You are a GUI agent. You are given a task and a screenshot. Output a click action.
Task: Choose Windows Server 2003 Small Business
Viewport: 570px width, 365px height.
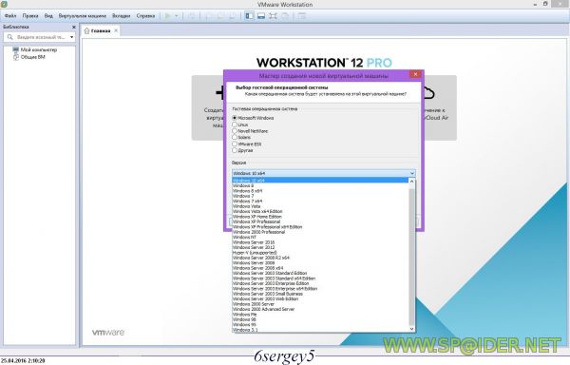[320, 294]
